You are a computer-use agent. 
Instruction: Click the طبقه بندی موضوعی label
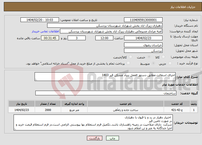pos(184,57)
